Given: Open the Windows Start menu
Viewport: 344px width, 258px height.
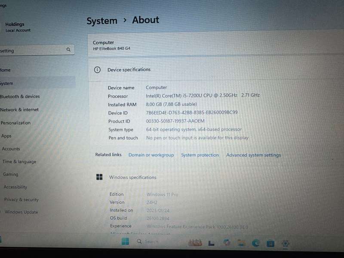Looking at the screenshot, I should pyautogui.click(x=125, y=241).
